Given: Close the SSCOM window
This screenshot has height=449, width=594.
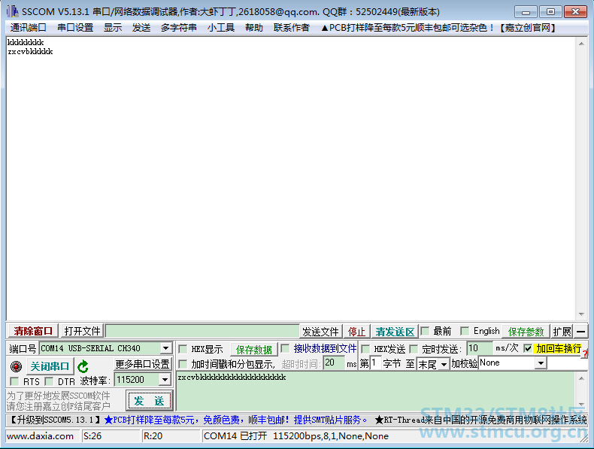Looking at the screenshot, I should click(575, 12).
